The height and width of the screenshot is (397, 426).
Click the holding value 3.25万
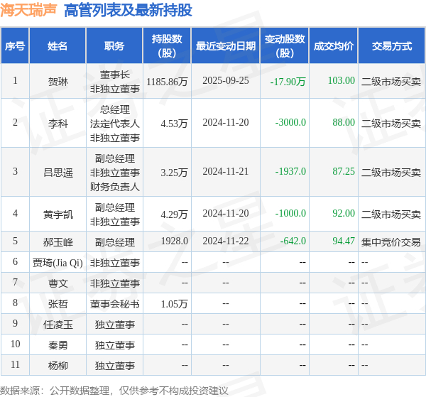[174, 173]
